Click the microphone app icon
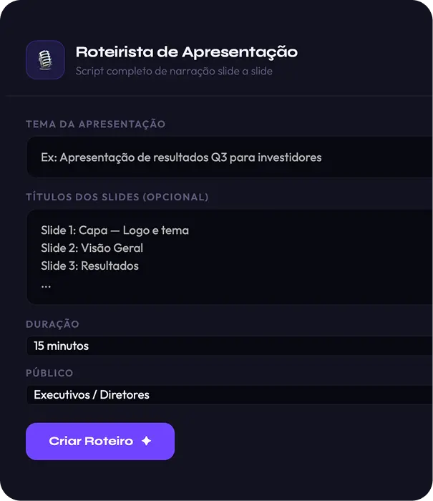 click(x=45, y=59)
